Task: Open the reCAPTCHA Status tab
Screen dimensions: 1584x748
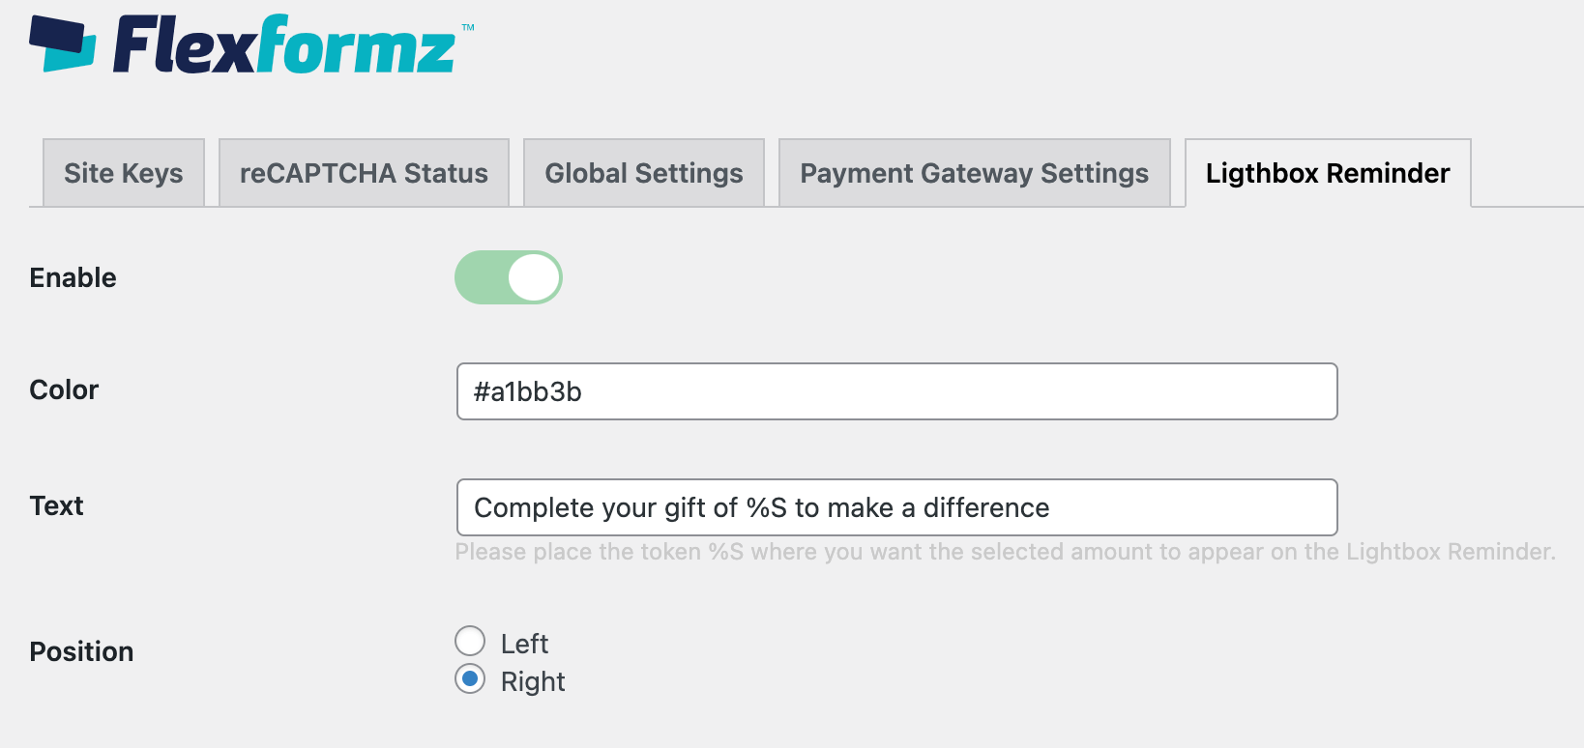Action: tap(364, 173)
